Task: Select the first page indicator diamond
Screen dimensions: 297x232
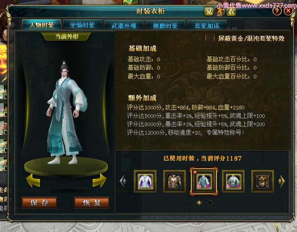Action: pos(199,203)
